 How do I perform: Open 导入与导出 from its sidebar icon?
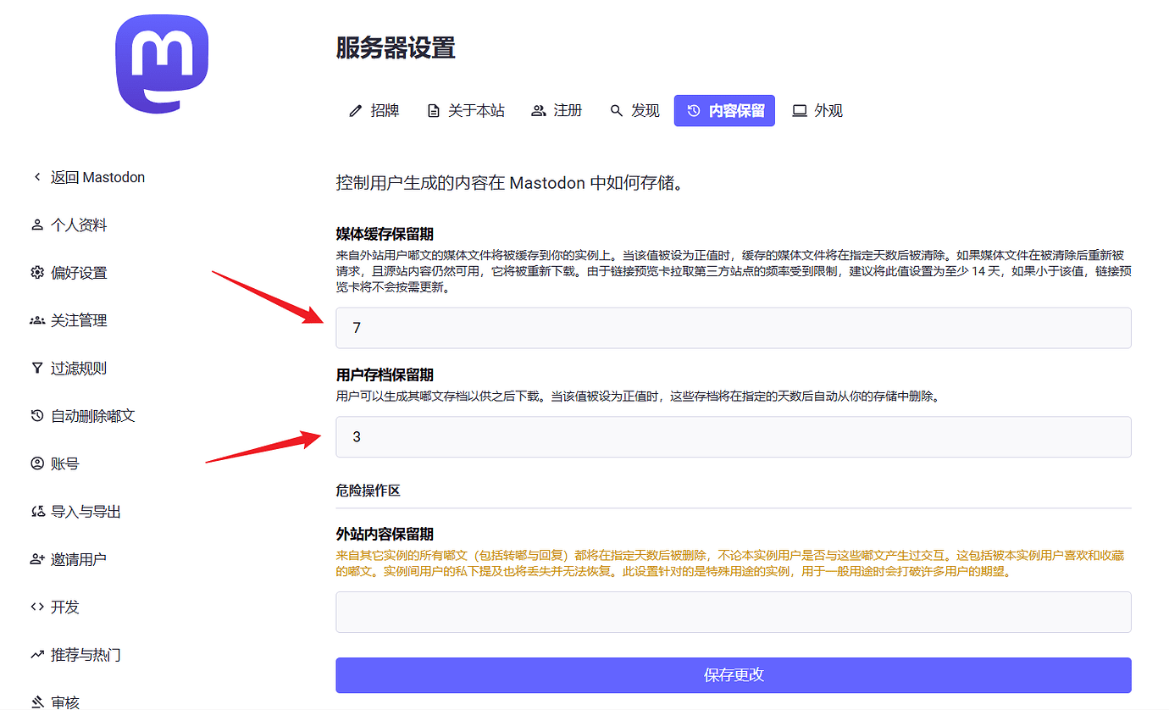(x=36, y=511)
